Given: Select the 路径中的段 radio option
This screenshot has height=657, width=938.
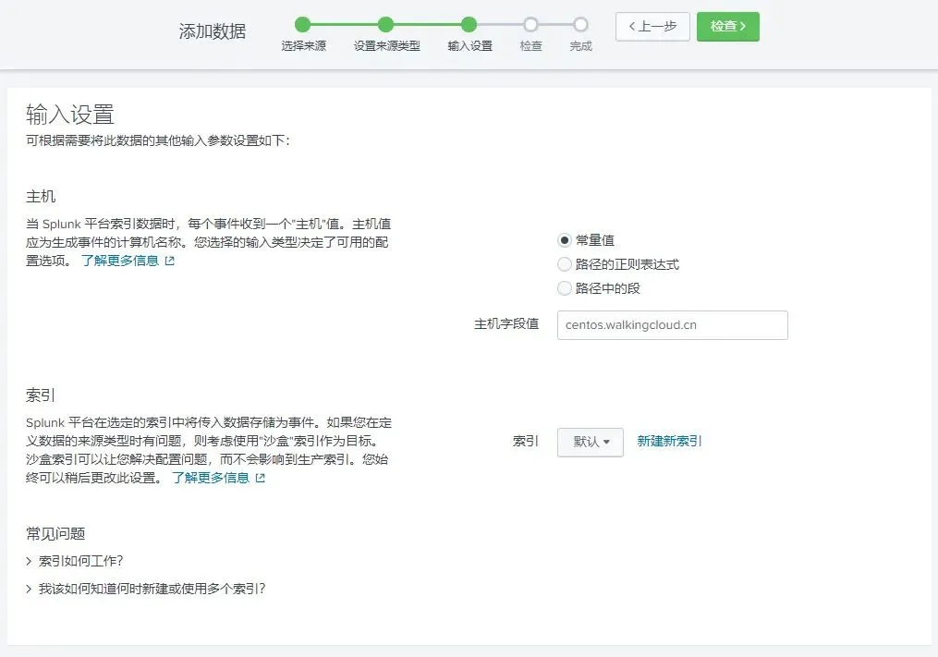Looking at the screenshot, I should (x=564, y=288).
